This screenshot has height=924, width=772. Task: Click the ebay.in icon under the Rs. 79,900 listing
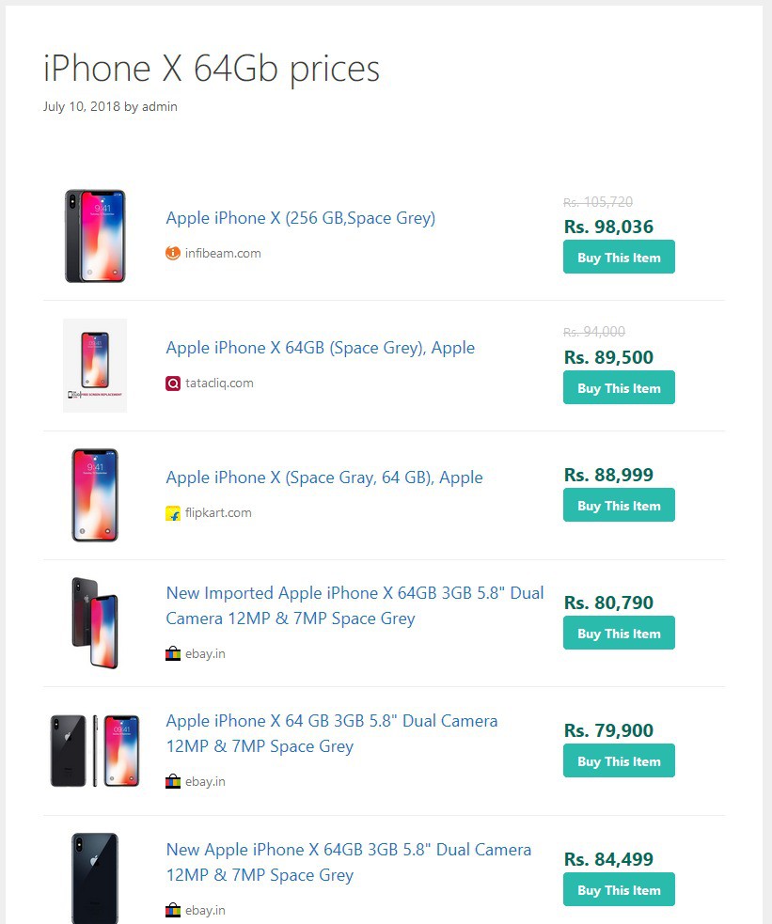tap(173, 781)
